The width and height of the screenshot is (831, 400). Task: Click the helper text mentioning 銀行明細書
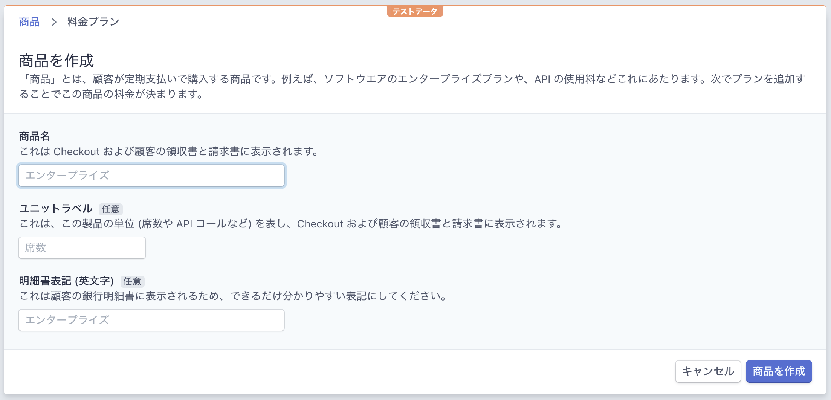[x=232, y=296]
